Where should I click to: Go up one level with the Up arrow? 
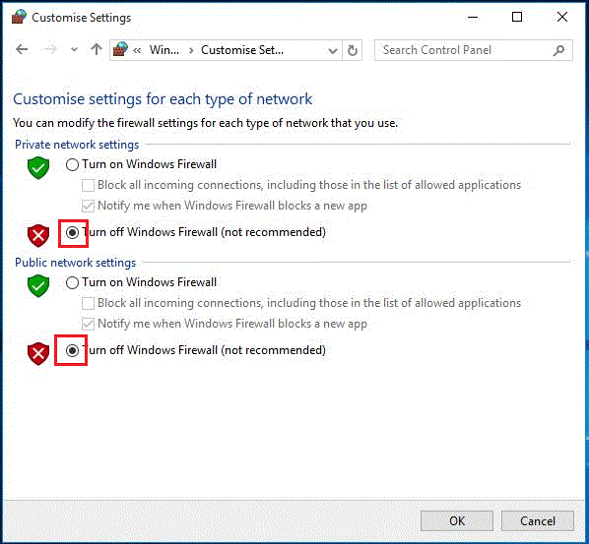tap(97, 49)
